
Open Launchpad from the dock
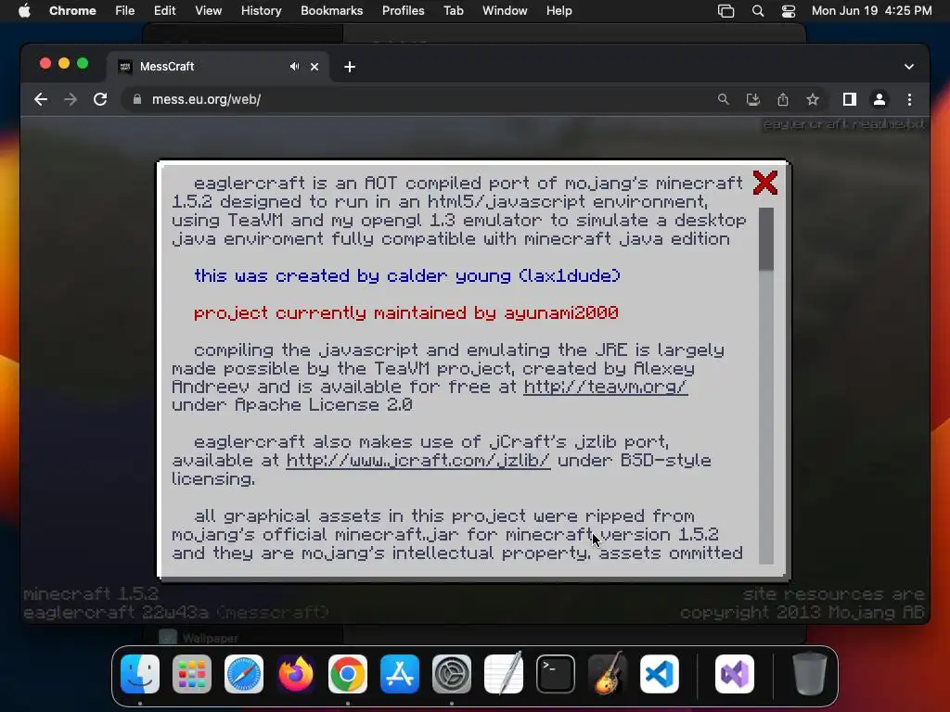pos(192,674)
